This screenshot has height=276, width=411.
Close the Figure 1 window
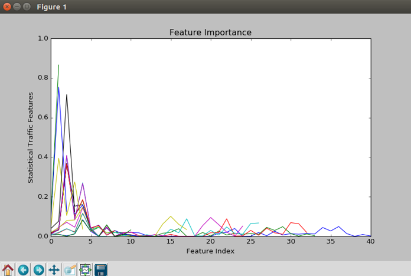[6, 6]
